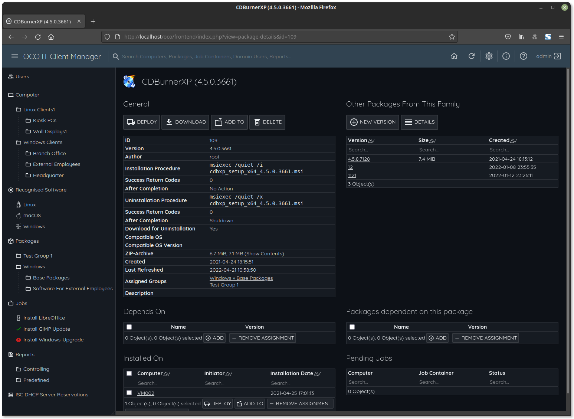This screenshot has width=574, height=419.
Task: Select macOS under Recognised Software
Action: [32, 215]
